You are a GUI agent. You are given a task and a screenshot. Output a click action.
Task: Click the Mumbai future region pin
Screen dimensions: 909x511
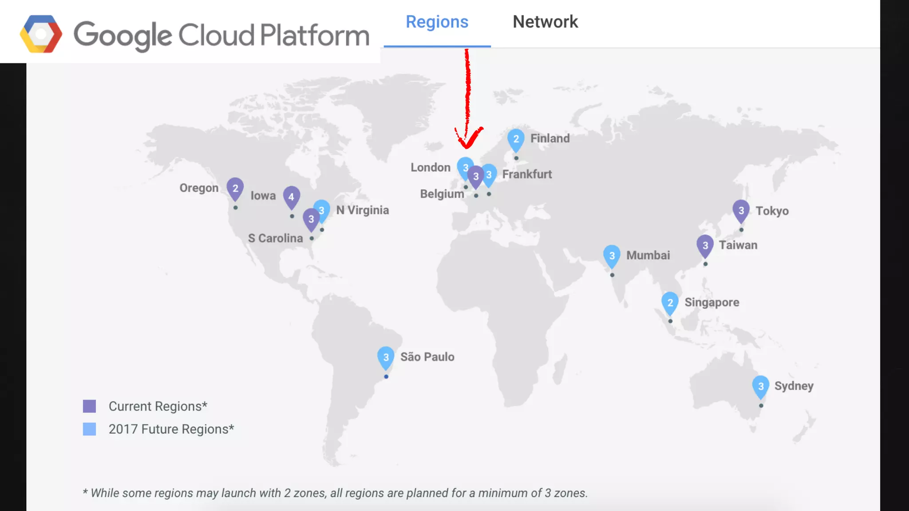coord(612,255)
